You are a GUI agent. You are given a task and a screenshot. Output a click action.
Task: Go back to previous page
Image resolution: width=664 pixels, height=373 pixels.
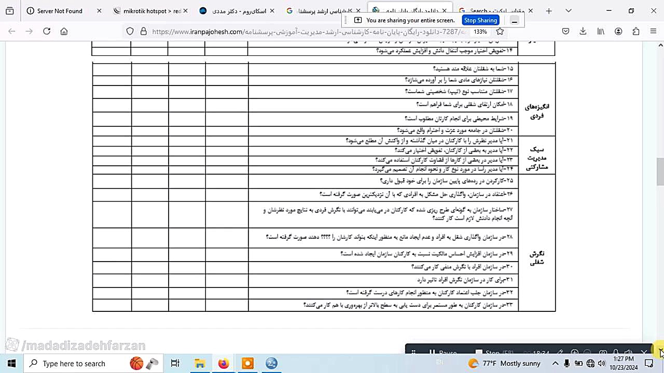coord(12,32)
